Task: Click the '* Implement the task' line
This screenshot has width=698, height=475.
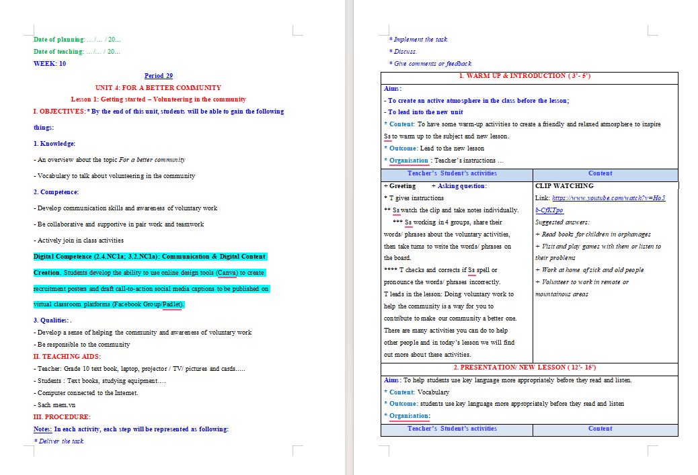Action: click(x=418, y=40)
